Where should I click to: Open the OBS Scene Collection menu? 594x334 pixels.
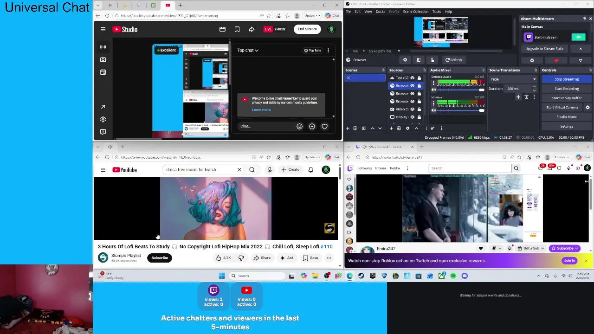pos(415,12)
